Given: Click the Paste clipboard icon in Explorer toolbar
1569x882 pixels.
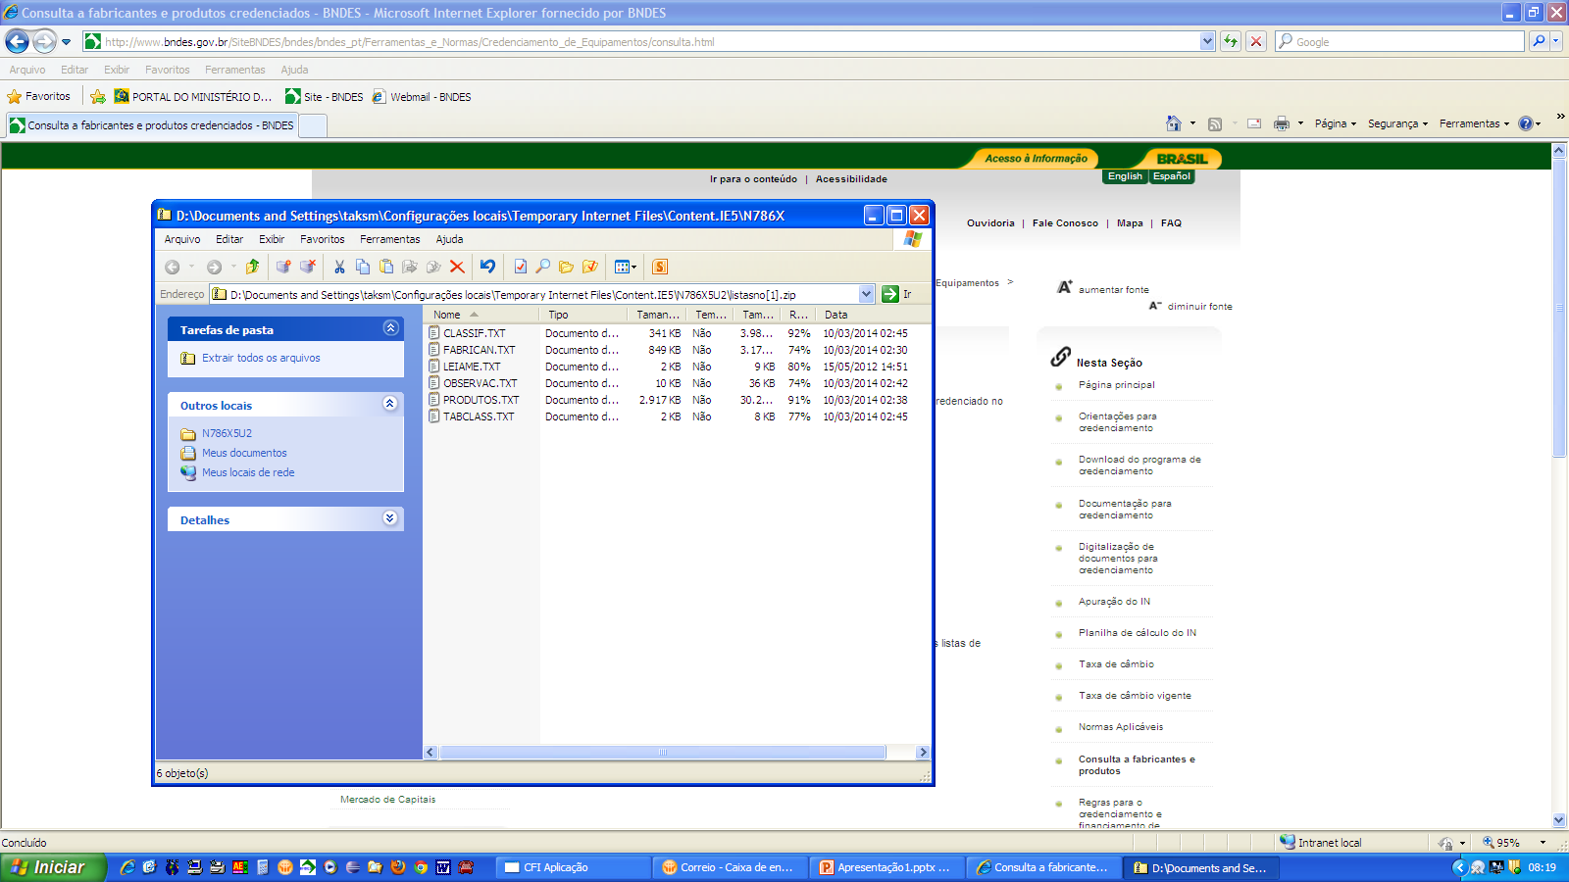Looking at the screenshot, I should [x=386, y=267].
